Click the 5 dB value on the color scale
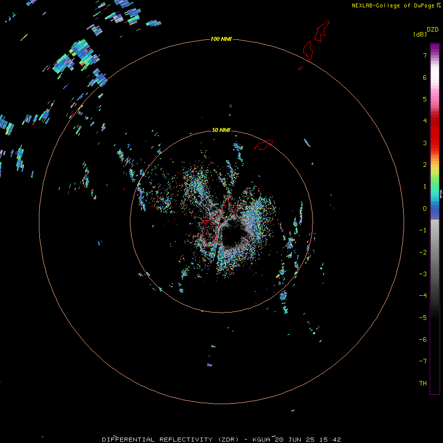The image size is (443, 443). tap(425, 99)
